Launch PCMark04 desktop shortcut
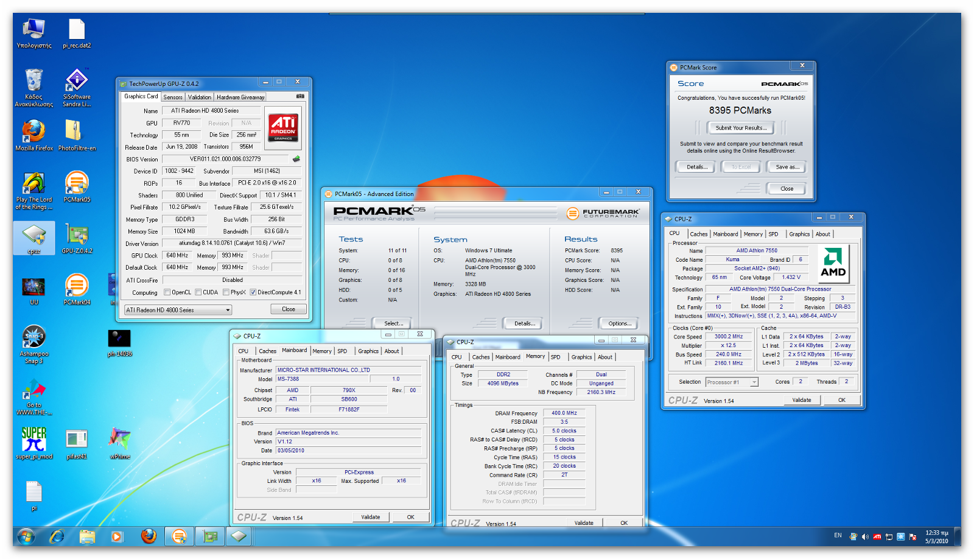Image resolution: width=974 pixels, height=559 pixels. pyautogui.click(x=77, y=289)
